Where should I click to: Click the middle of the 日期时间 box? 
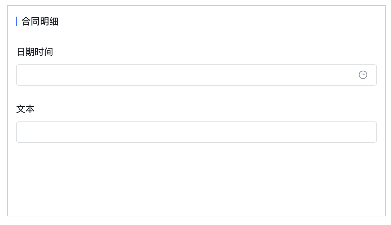click(196, 75)
